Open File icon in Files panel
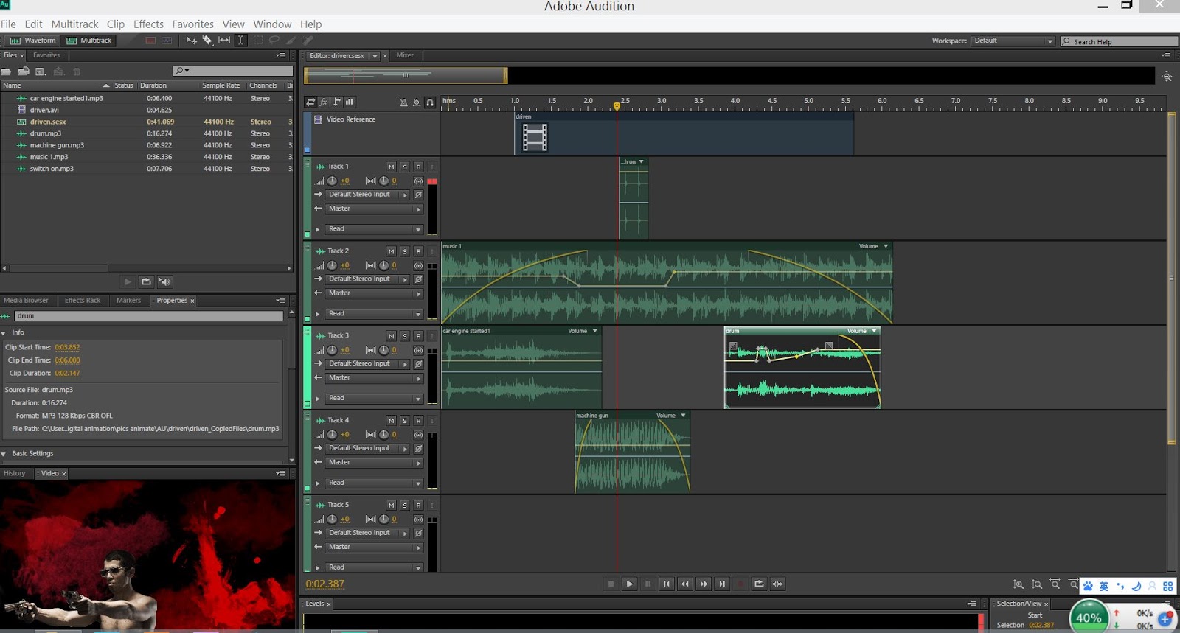The height and width of the screenshot is (633, 1180). (x=7, y=71)
